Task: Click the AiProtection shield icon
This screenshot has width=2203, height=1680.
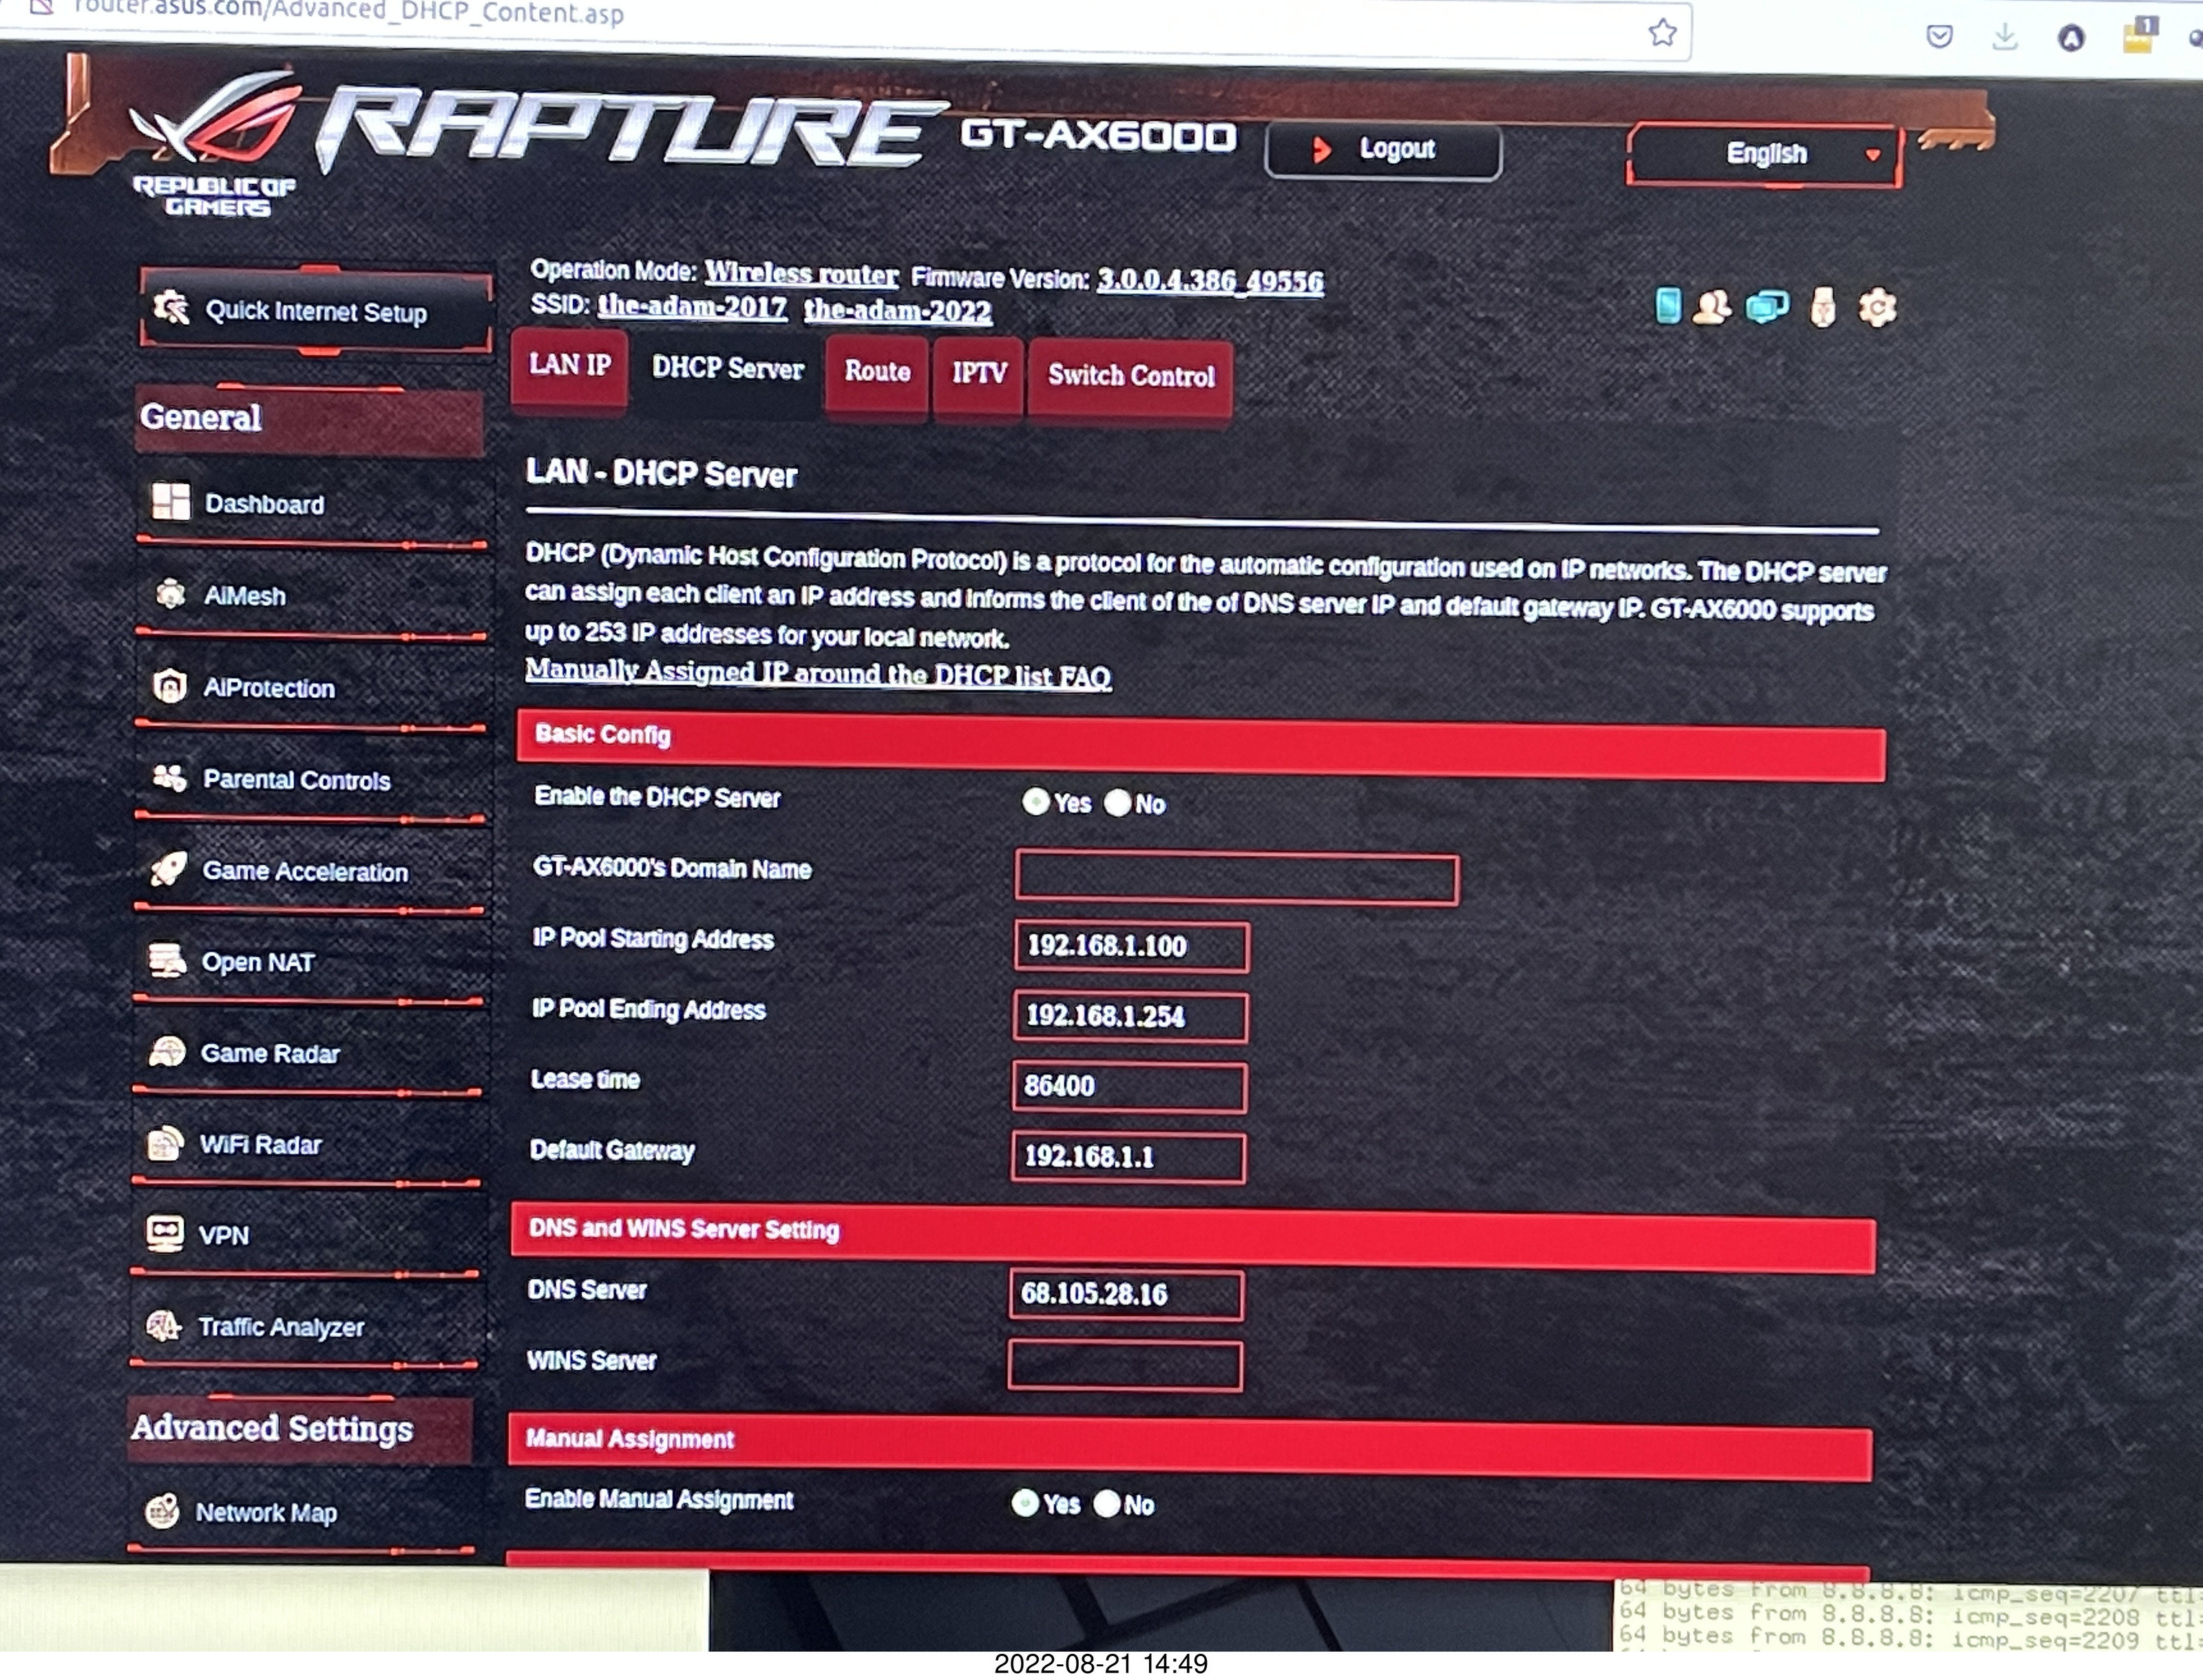Action: pos(170,686)
